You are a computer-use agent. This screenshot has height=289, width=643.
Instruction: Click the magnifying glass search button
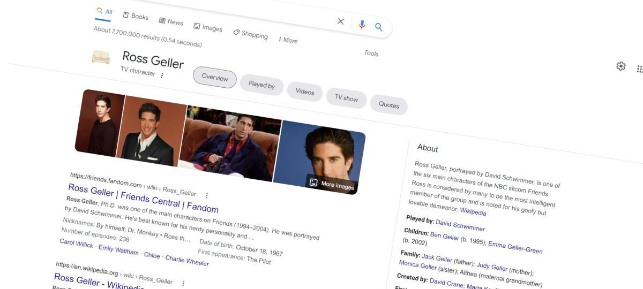click(378, 27)
